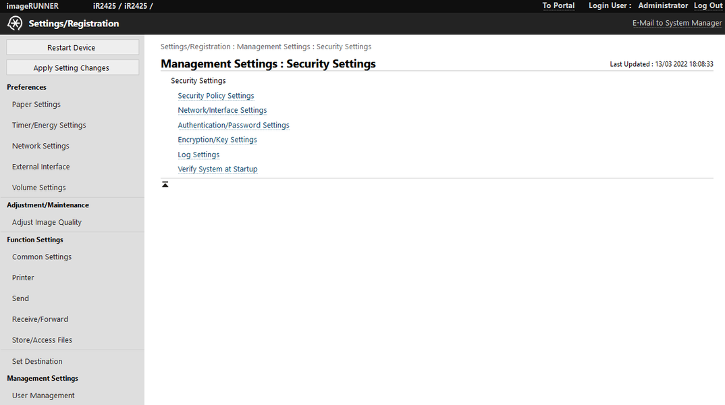Open User Management in sidebar
Viewport: 725px width, 405px height.
tap(43, 396)
